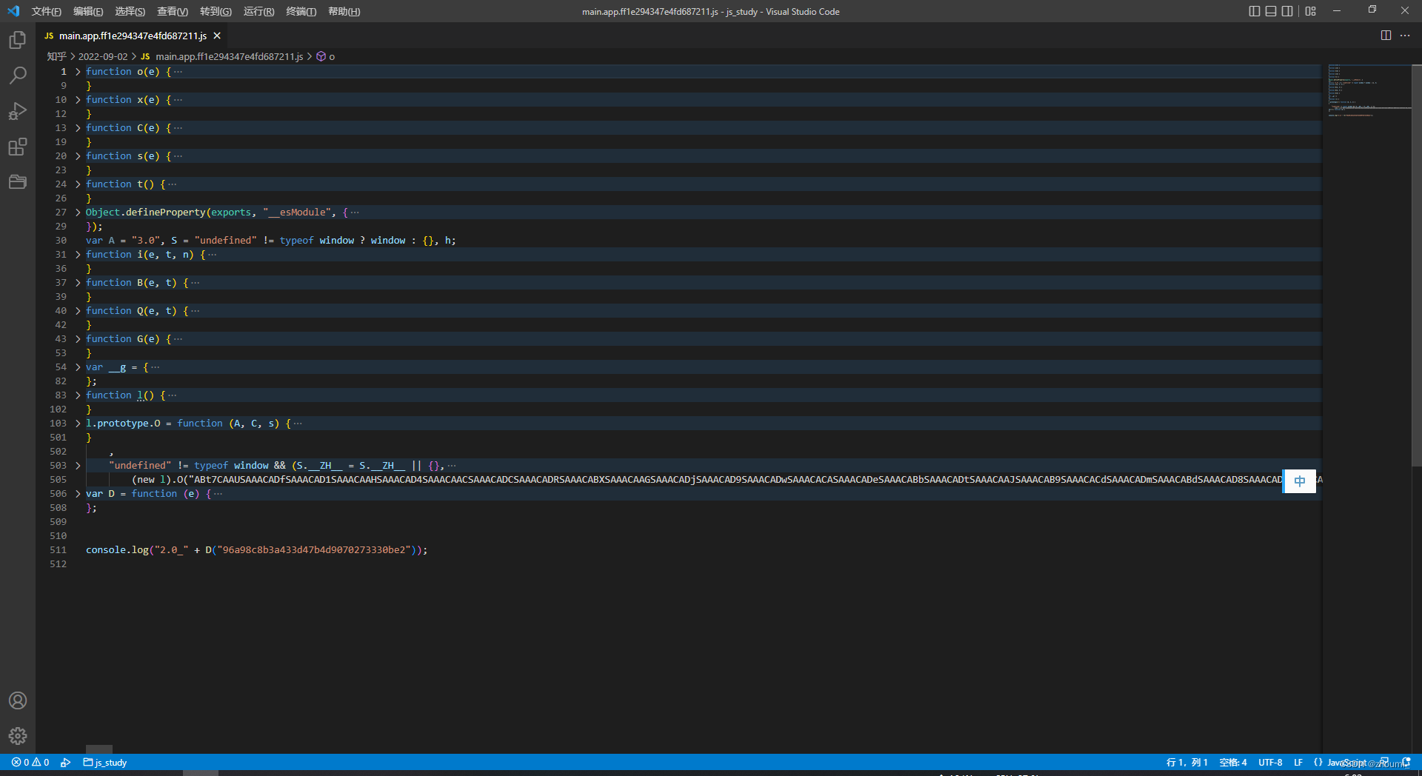Image resolution: width=1422 pixels, height=776 pixels.
Task: Open the 终端(T) menu
Action: [x=301, y=11]
